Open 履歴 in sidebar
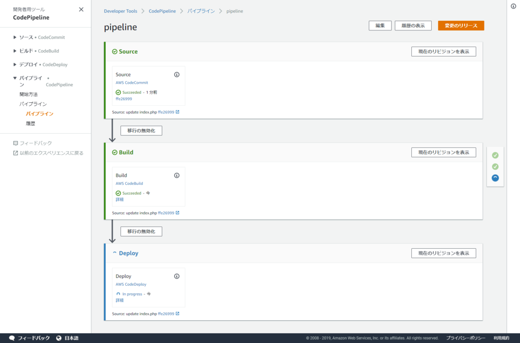 (x=30, y=124)
